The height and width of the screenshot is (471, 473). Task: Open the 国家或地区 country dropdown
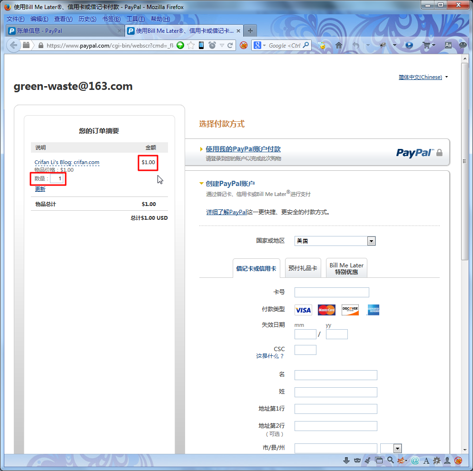(x=371, y=241)
